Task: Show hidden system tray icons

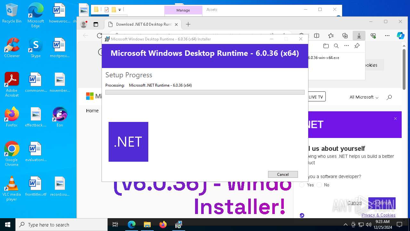Action: (x=345, y=225)
